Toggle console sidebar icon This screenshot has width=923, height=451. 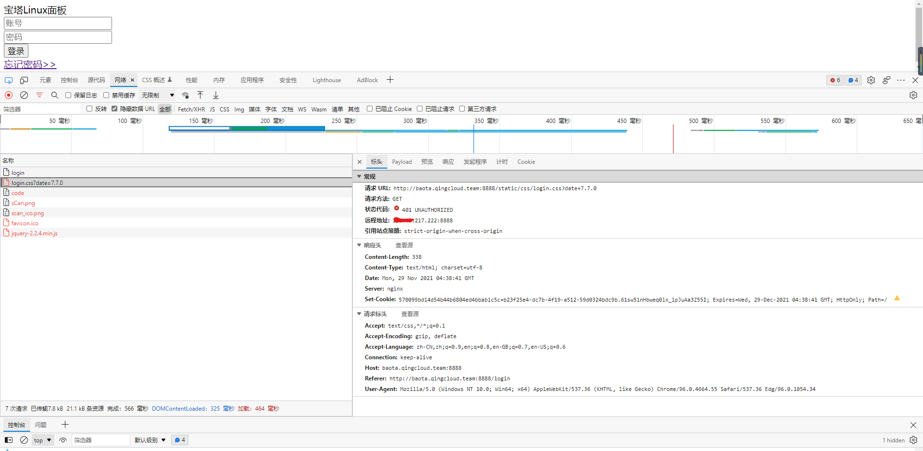tap(9, 440)
